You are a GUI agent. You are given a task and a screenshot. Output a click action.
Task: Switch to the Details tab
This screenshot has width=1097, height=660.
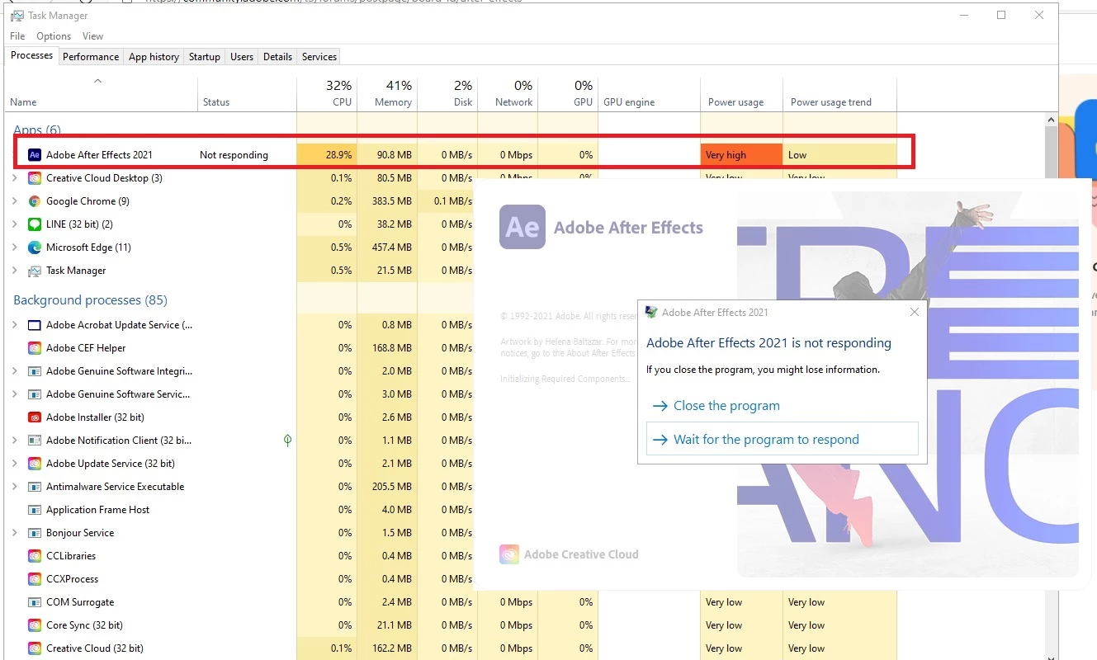tap(277, 57)
